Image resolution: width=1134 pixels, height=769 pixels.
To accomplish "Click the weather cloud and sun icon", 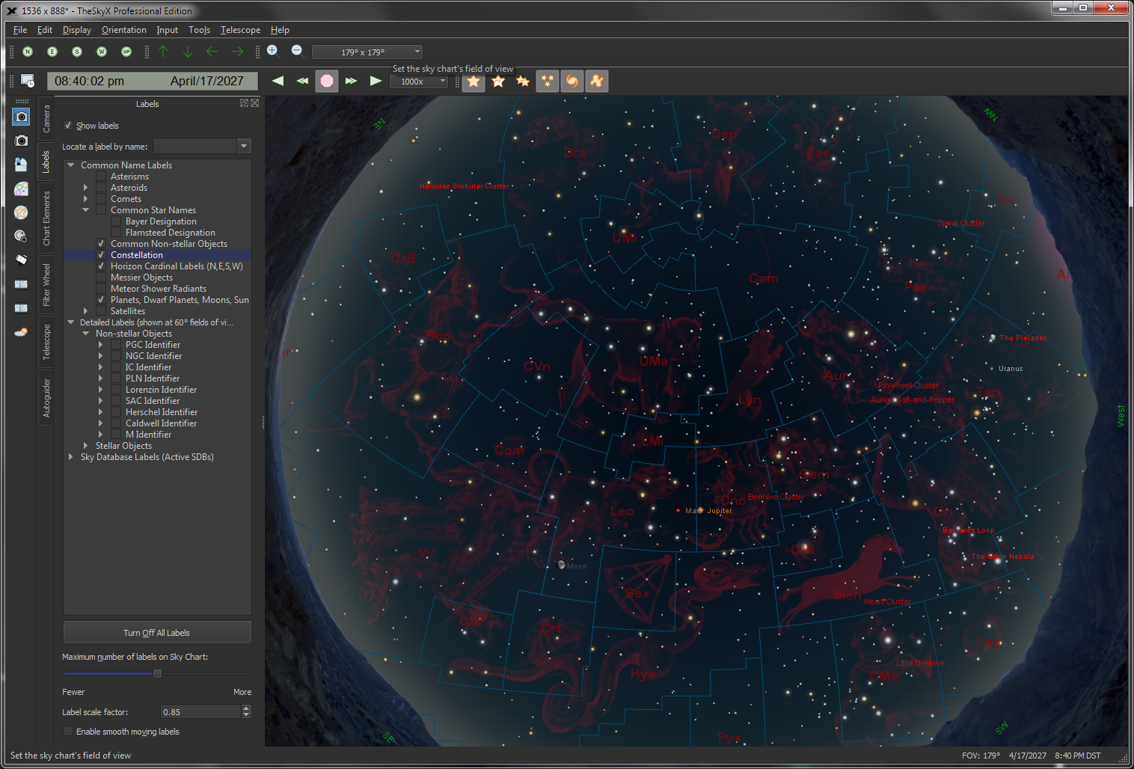I will pyautogui.click(x=21, y=331).
